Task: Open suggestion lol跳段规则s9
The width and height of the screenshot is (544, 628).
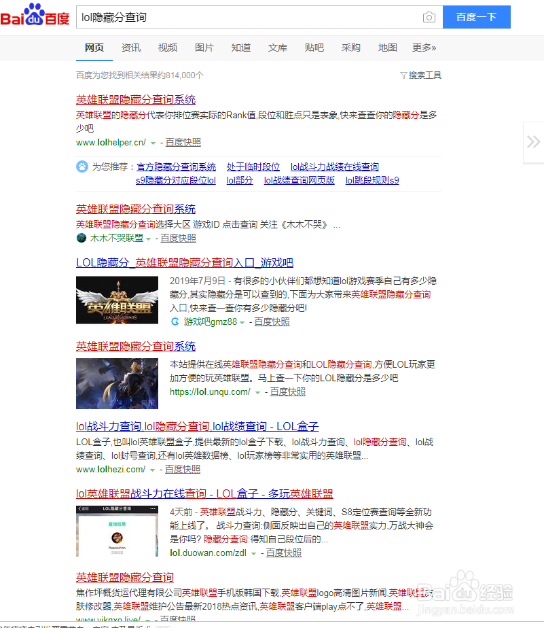Action: [x=372, y=180]
